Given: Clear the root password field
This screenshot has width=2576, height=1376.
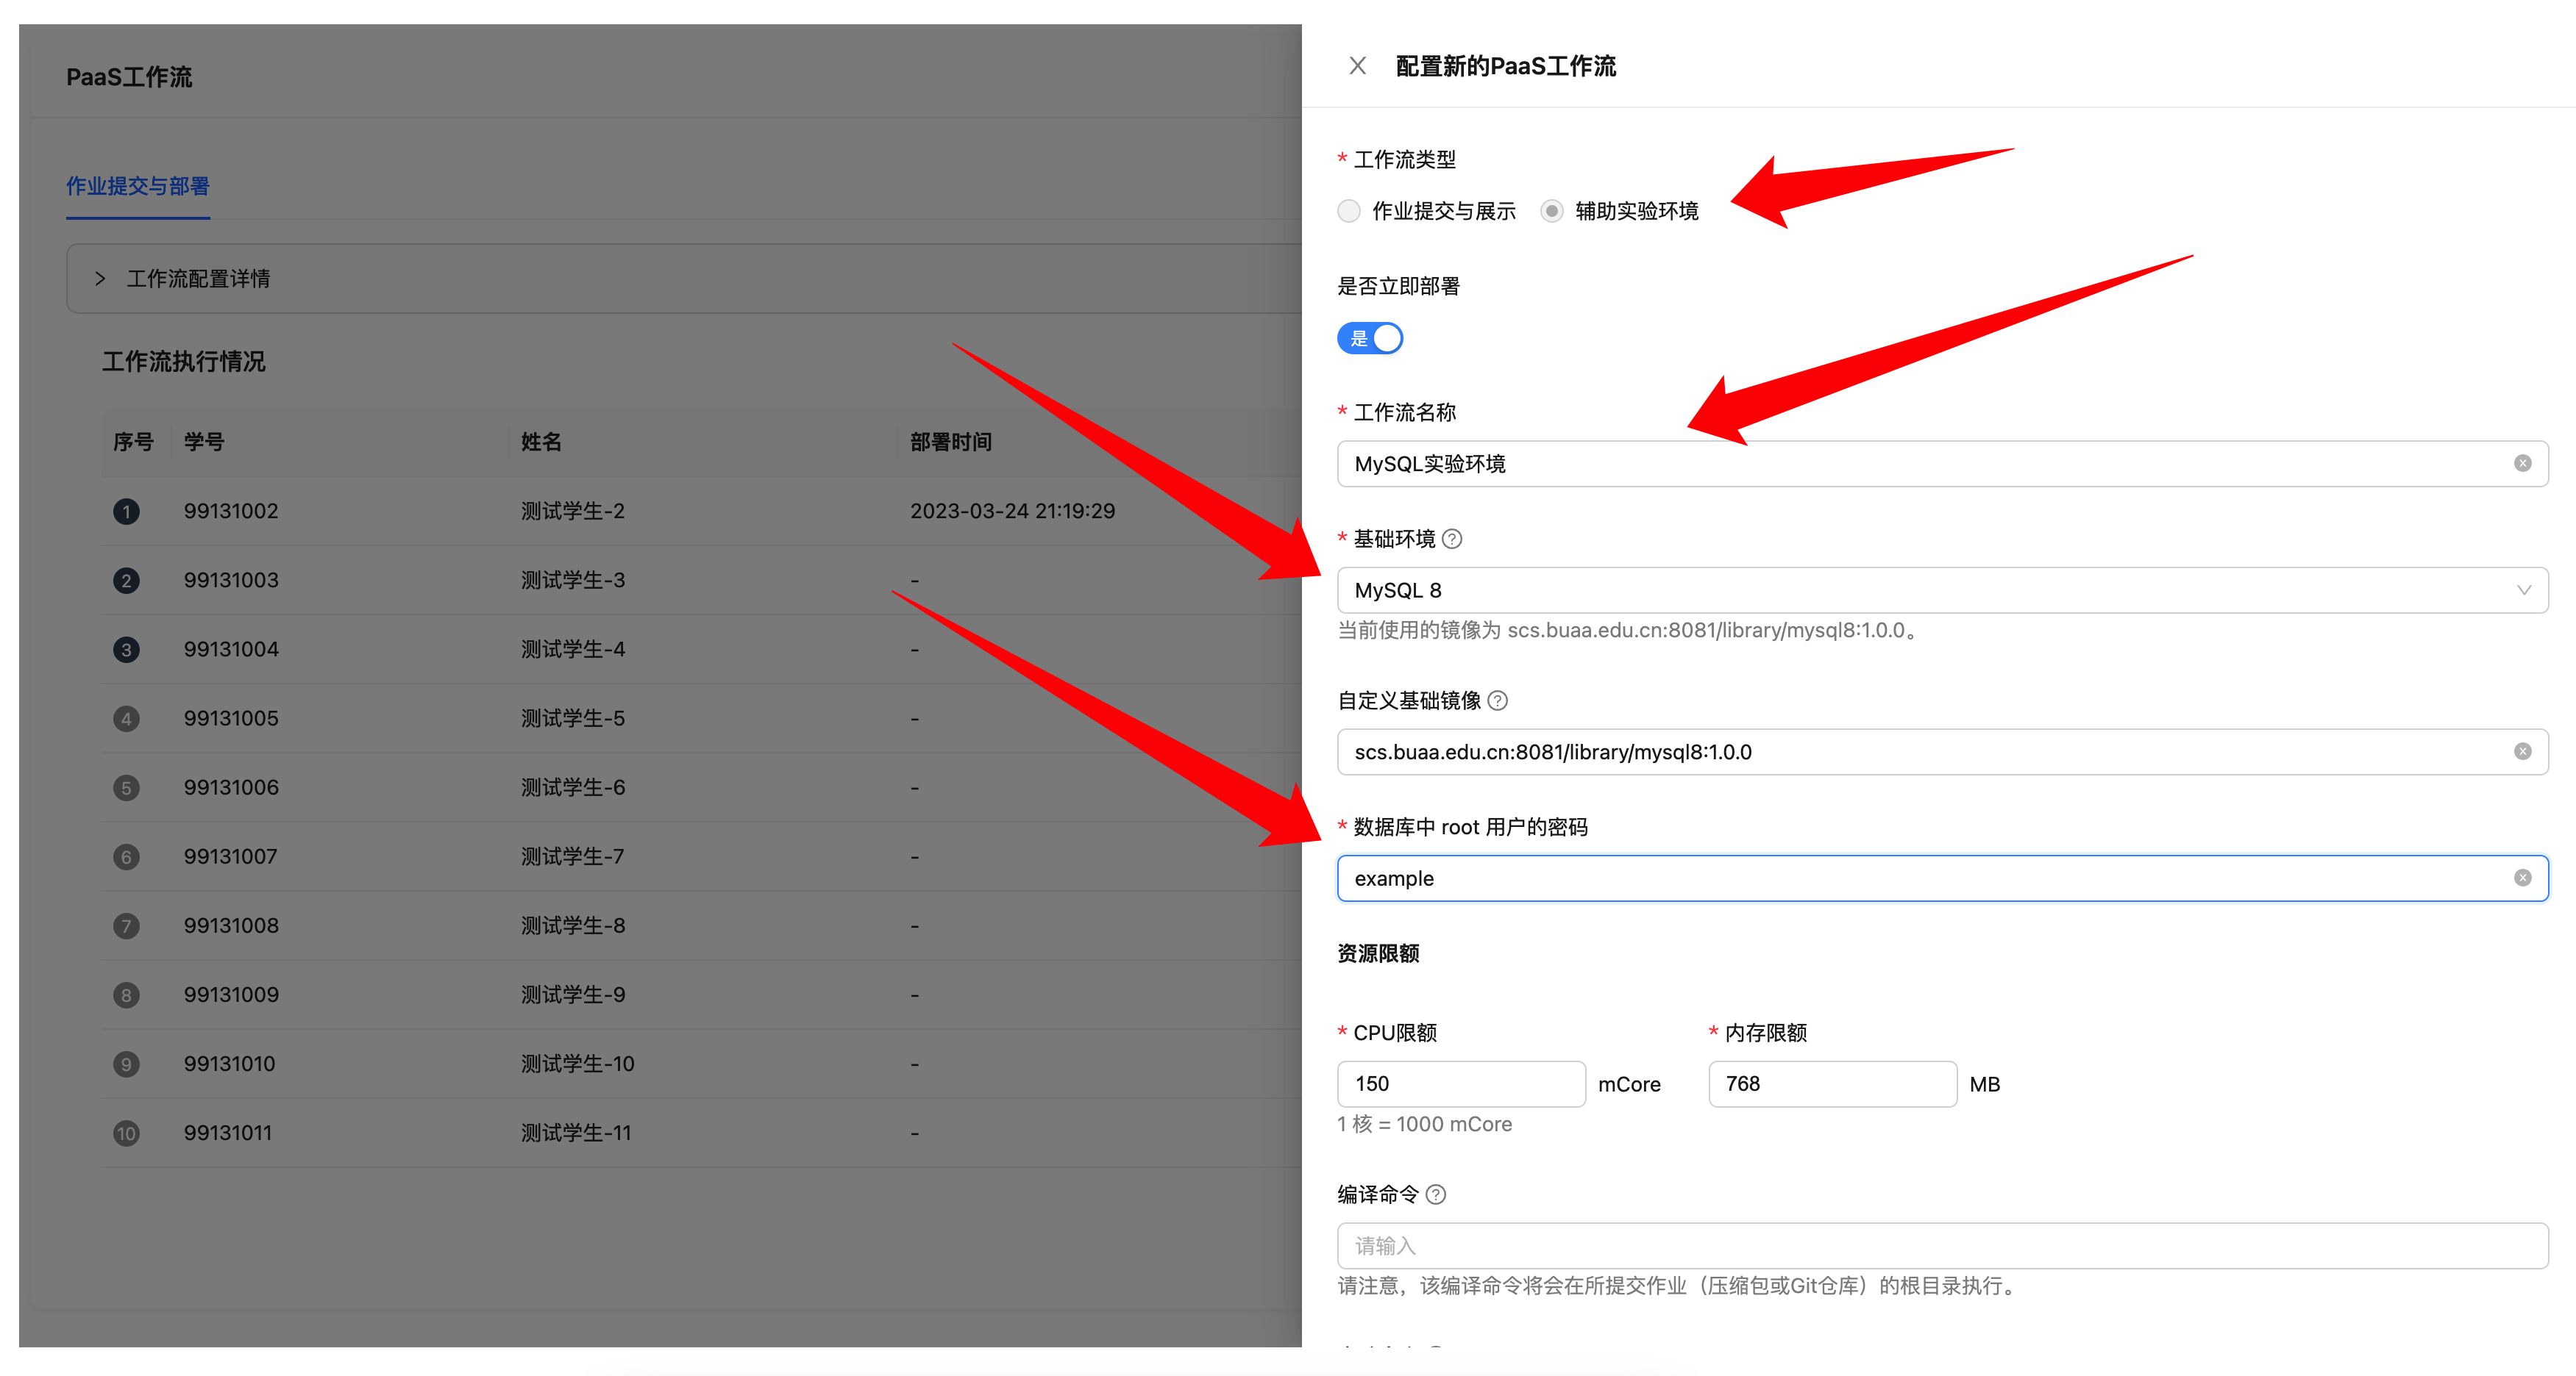Looking at the screenshot, I should (x=2522, y=878).
